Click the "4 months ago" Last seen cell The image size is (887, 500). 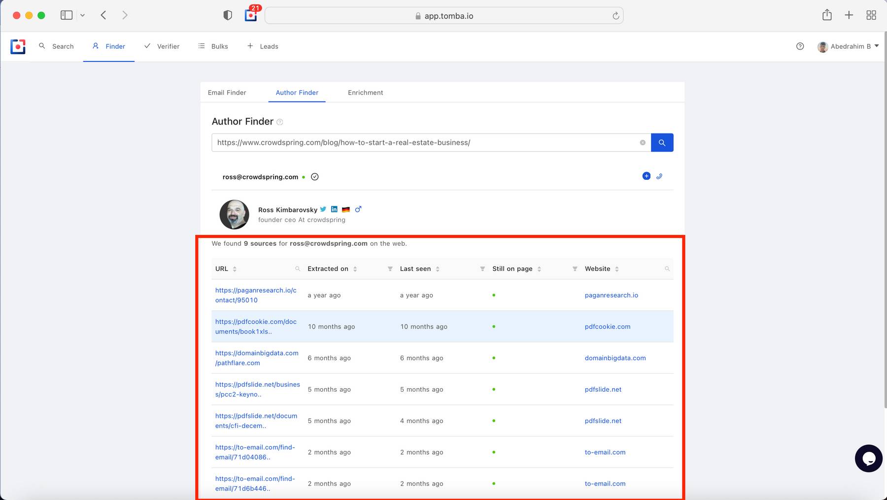click(421, 421)
